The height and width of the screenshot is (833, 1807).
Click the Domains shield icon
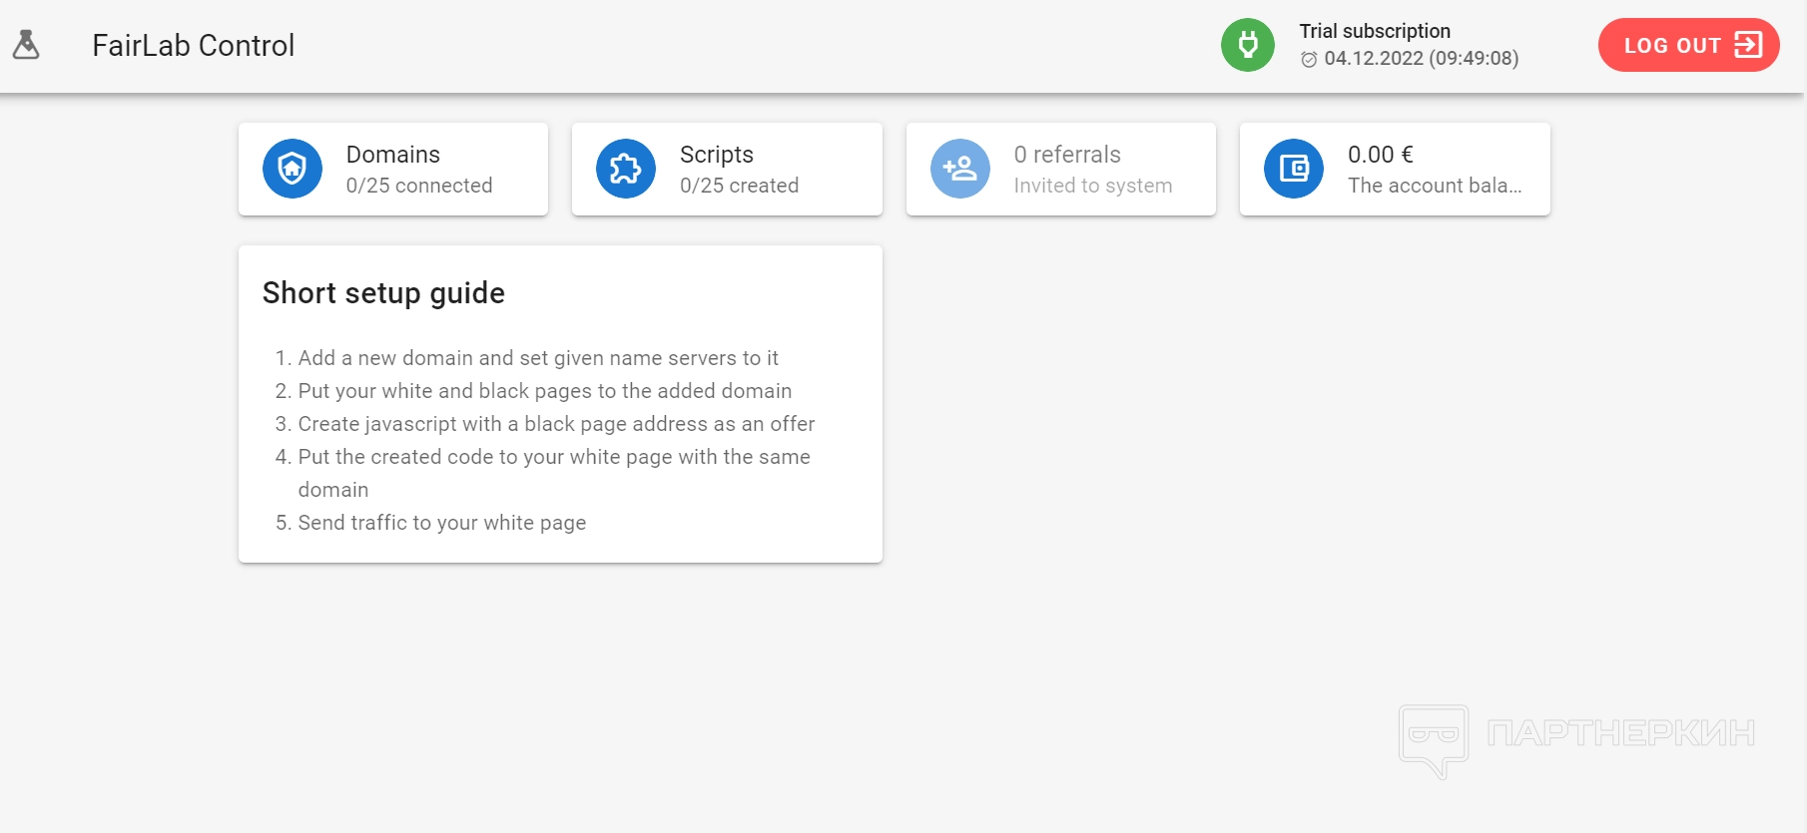[x=293, y=169]
